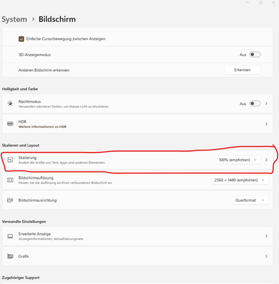Click the Grafik icon

(10, 256)
